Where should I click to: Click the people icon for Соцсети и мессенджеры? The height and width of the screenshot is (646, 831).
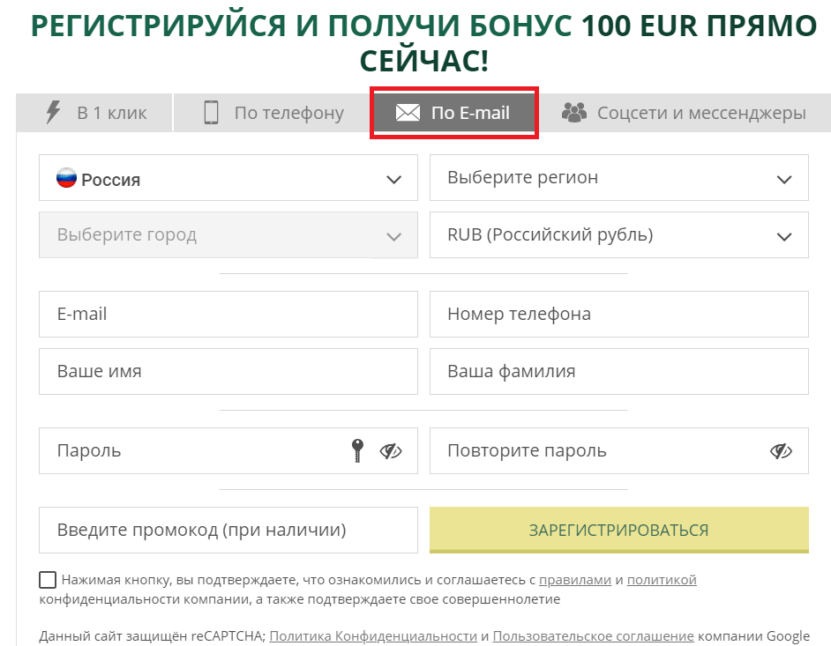tap(574, 112)
